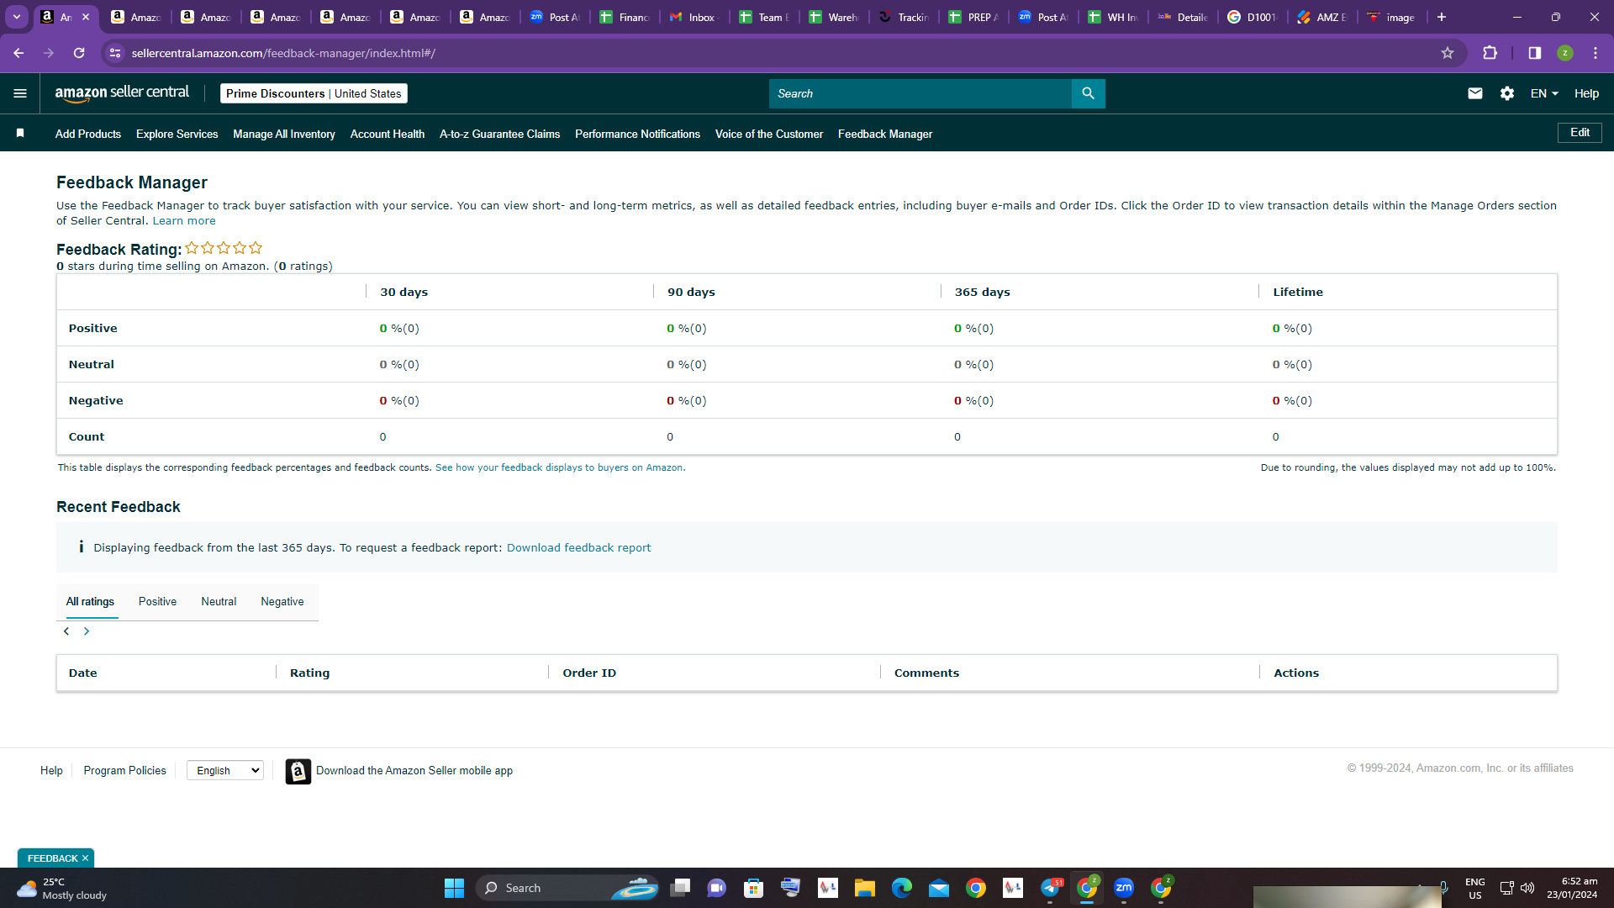Open Voice of the Customer
Screen dimensions: 1614x908
point(769,134)
